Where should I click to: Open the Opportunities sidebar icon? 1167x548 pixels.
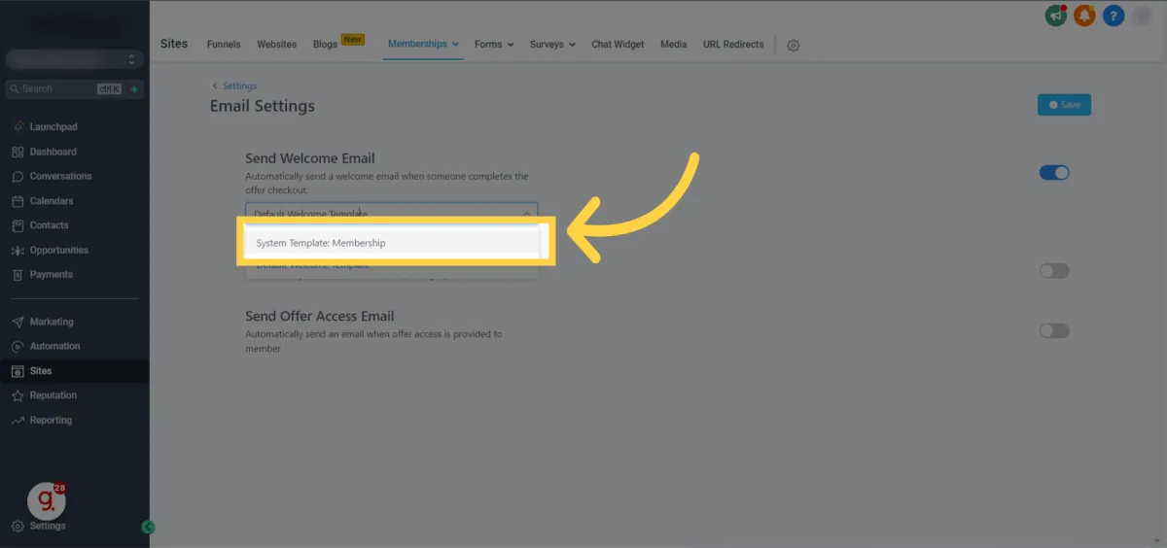point(18,251)
